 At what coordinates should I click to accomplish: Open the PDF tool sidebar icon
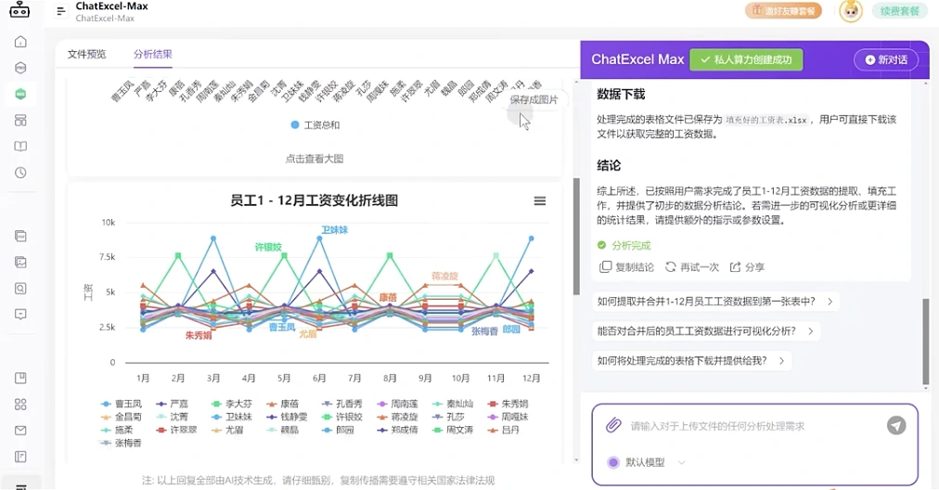coord(20,236)
